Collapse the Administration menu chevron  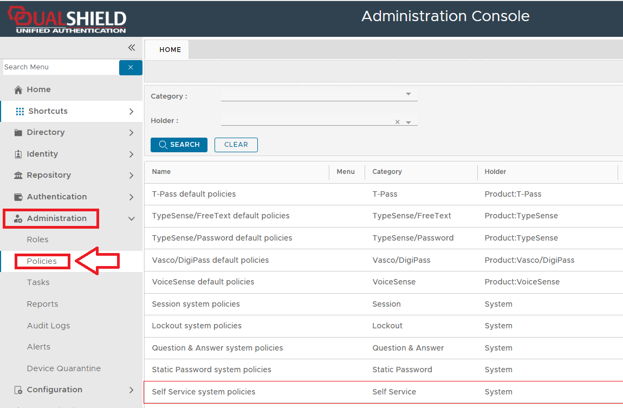tap(131, 218)
